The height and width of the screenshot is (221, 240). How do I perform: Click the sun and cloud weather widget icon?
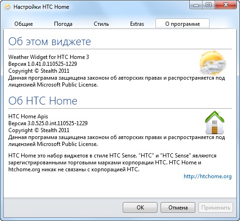213,63
